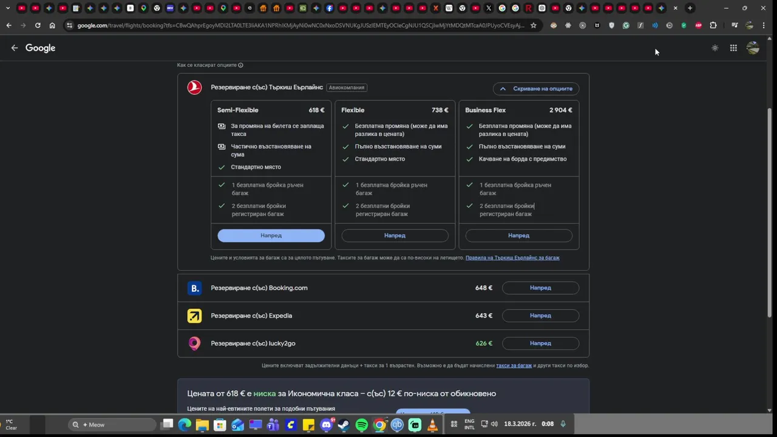Click the Windows taskbar search box

point(113,425)
